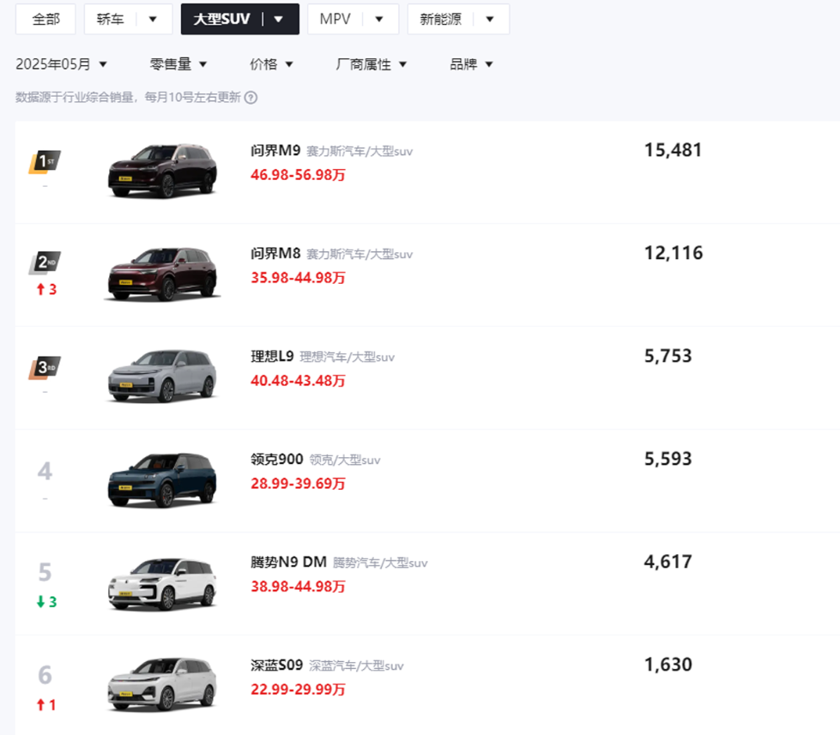Screen dimensions: 840x735
Task: Open the 问界M9 model link
Action: point(275,150)
